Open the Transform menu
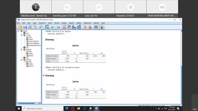This screenshot has height=111, width=198. 42,23
